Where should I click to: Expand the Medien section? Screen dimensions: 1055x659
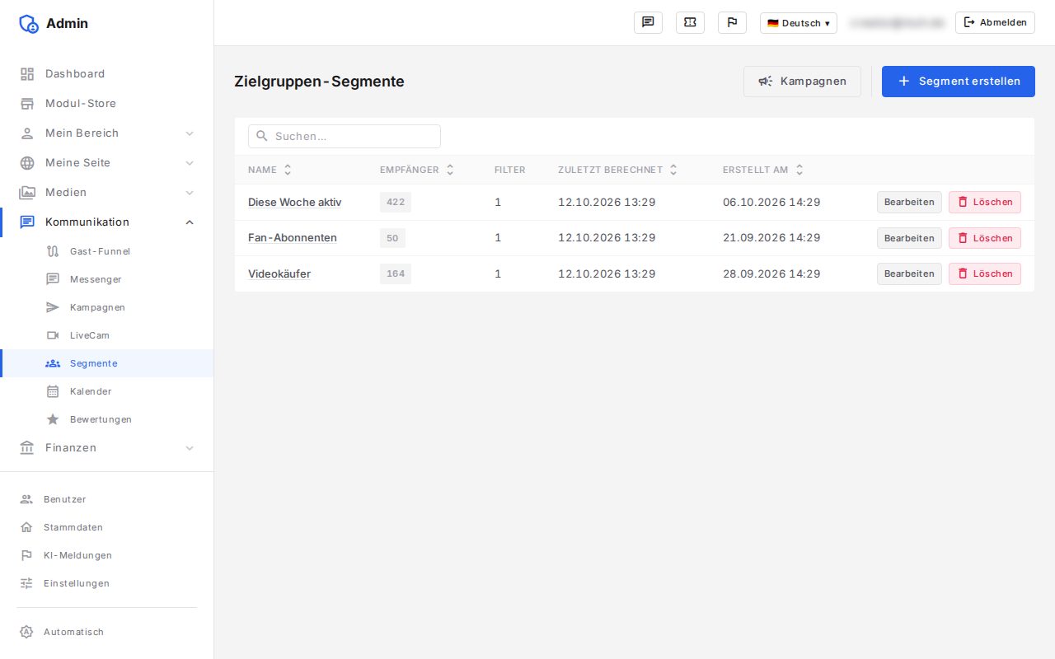tap(107, 193)
